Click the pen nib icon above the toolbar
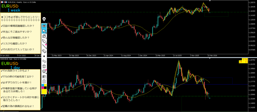This screenshot has width=257, height=112. 44,19
